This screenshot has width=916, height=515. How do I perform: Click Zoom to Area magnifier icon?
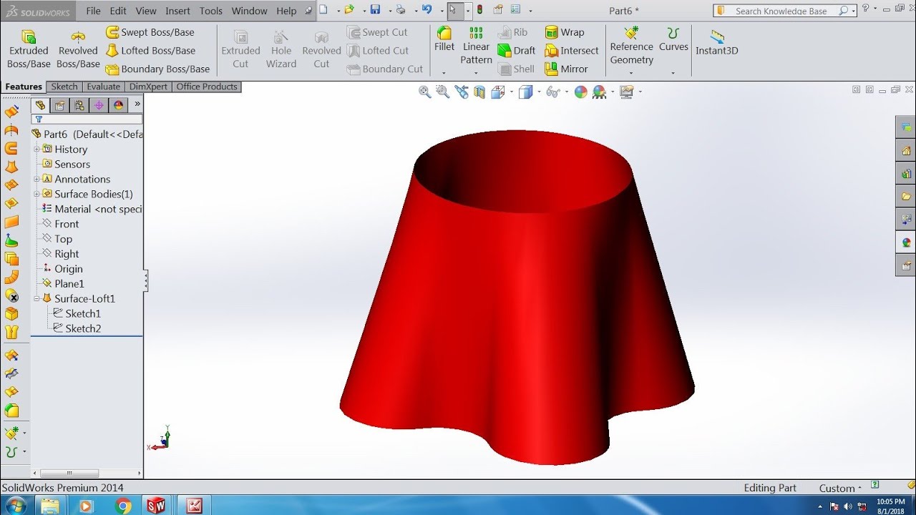442,92
